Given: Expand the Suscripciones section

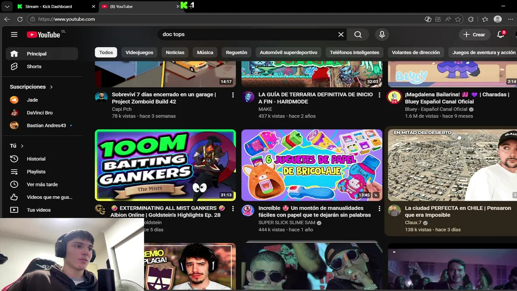Looking at the screenshot, I should pos(32,87).
